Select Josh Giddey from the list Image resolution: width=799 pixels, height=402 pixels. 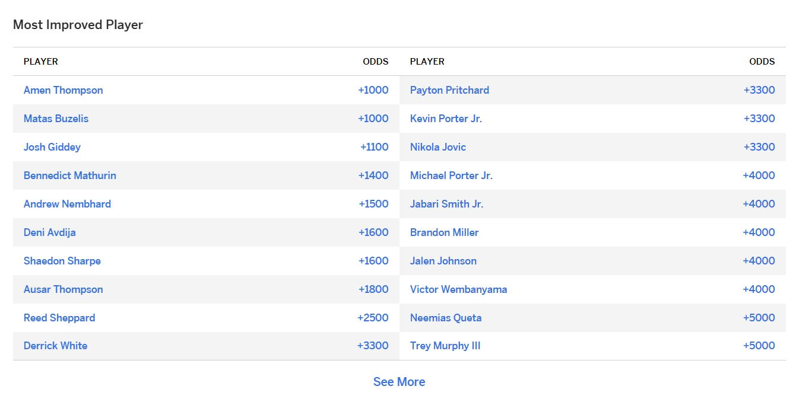click(52, 147)
